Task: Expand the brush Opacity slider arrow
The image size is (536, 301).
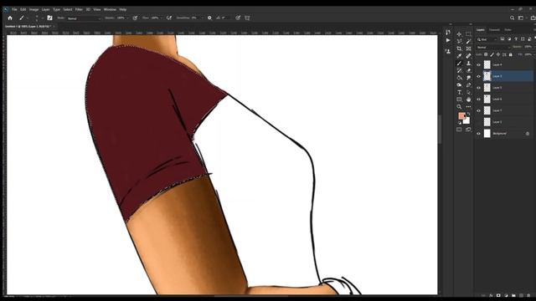Action: tap(128, 18)
